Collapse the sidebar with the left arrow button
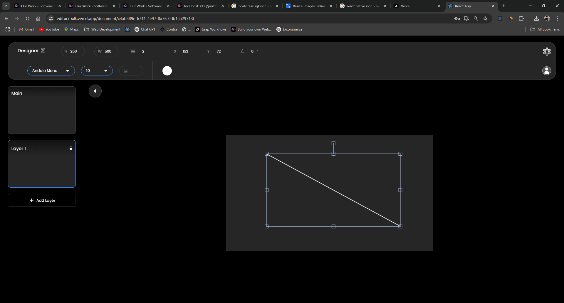The height and width of the screenshot is (303, 564). pyautogui.click(x=95, y=91)
